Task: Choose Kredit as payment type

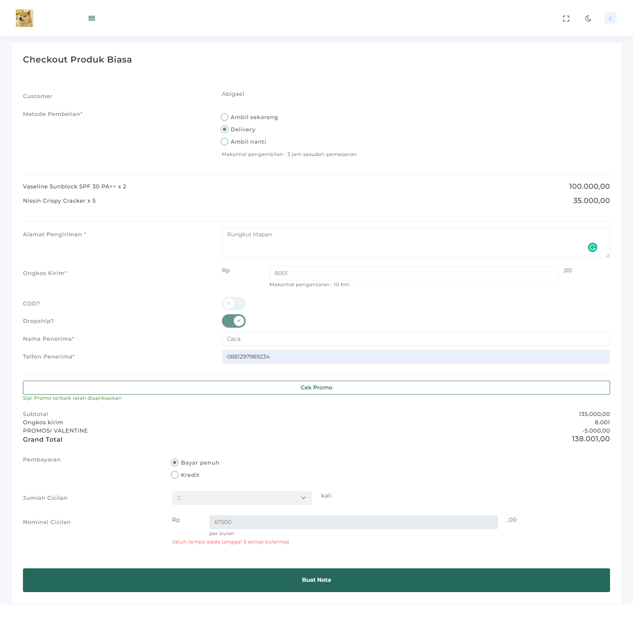Action: (175, 475)
